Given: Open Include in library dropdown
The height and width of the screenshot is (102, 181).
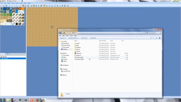Looking at the screenshot, I should pos(74,38).
